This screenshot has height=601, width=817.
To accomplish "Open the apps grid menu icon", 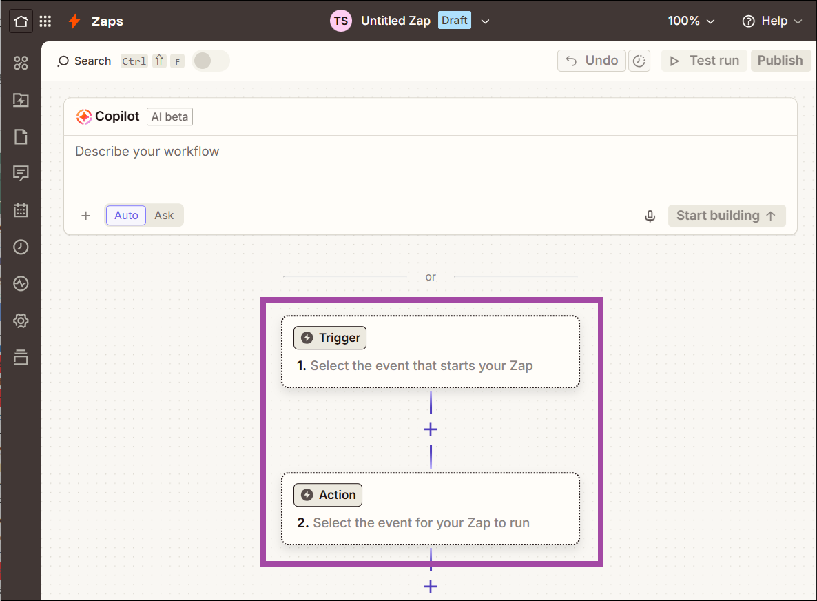I will pyautogui.click(x=45, y=21).
